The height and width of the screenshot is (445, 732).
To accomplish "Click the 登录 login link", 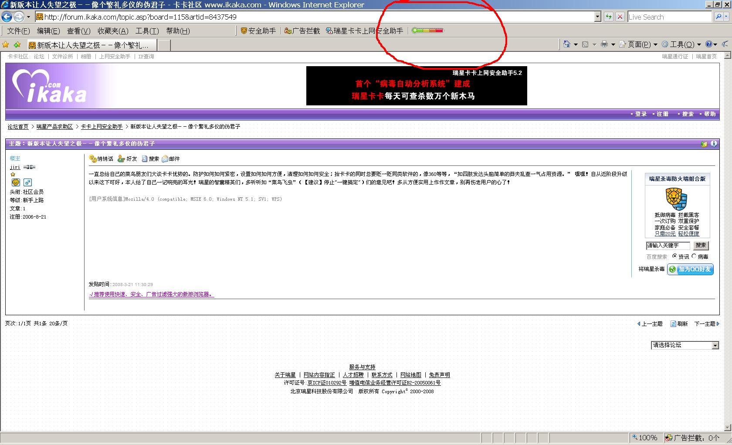I will 640,114.
